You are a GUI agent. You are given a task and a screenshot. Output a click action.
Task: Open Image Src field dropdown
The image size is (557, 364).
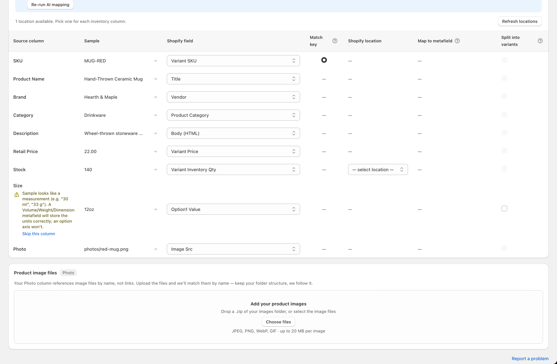click(x=233, y=249)
